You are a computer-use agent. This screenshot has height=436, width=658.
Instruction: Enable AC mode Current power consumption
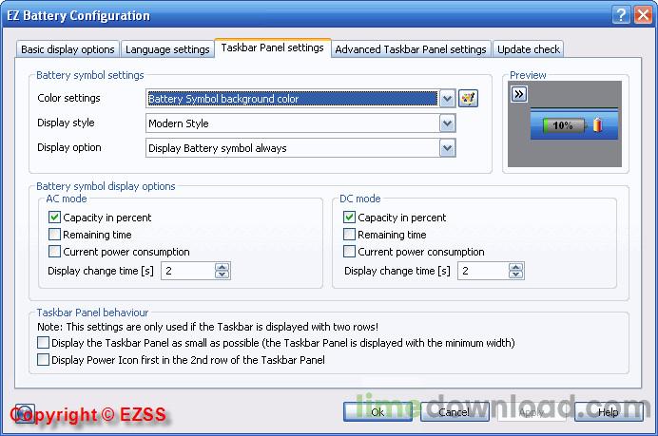54,252
